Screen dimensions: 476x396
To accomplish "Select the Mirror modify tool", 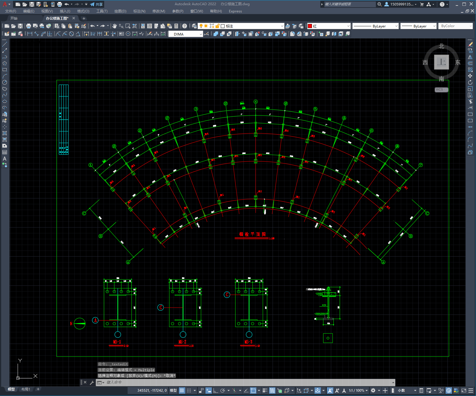I will [x=470, y=57].
